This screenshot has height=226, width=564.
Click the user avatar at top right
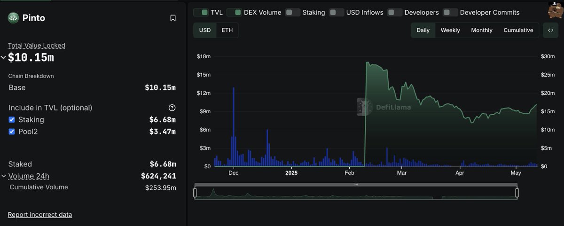pyautogui.click(x=555, y=11)
